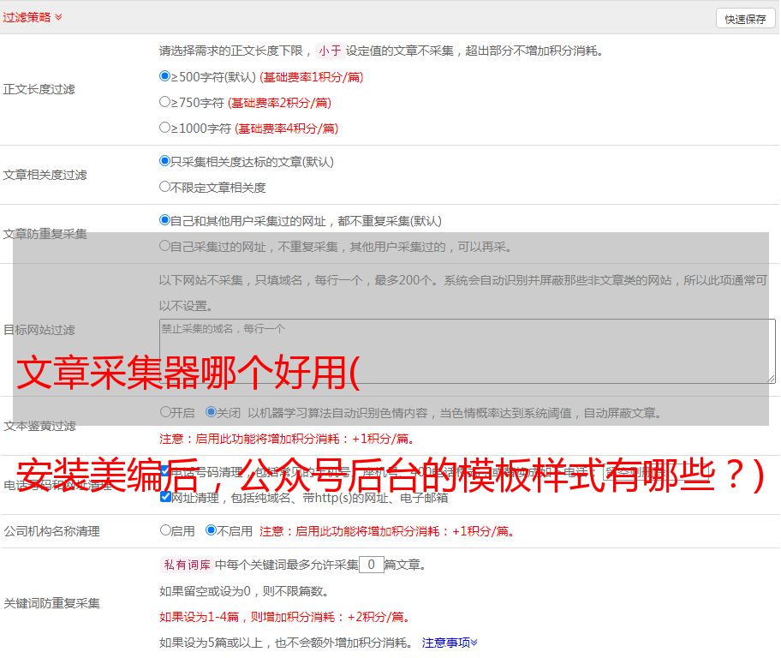Click the 禁止采集的域名 text area
Screen dimensions: 781x658
(468, 351)
